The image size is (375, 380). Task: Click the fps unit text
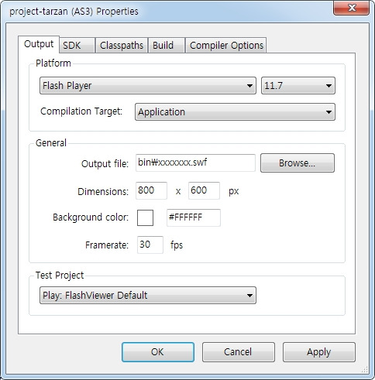[x=177, y=245]
